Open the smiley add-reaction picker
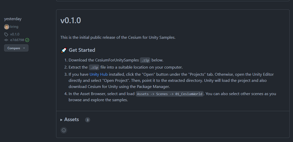The width and height of the screenshot is (293, 142). 64,130
